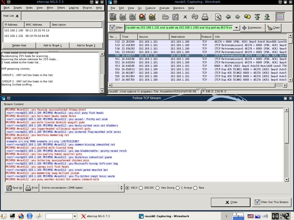This screenshot has width=294, height=220.
Task: Open the Entire conversation dropdown
Action: click(82, 188)
